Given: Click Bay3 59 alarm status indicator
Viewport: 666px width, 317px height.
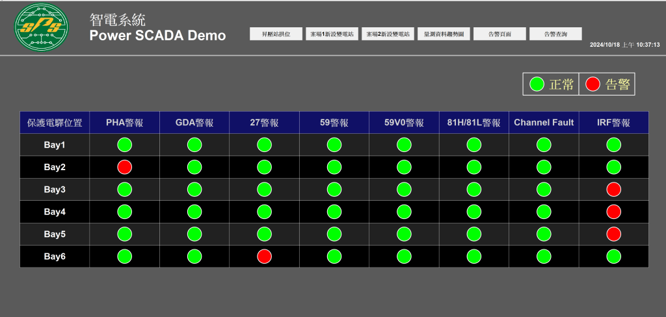Looking at the screenshot, I should click(334, 189).
